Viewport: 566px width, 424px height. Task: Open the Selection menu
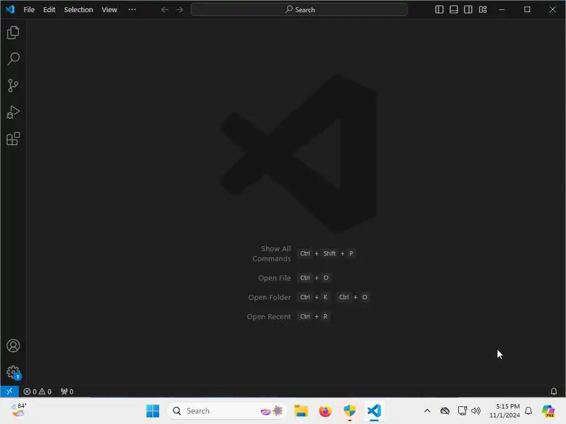[x=78, y=10]
